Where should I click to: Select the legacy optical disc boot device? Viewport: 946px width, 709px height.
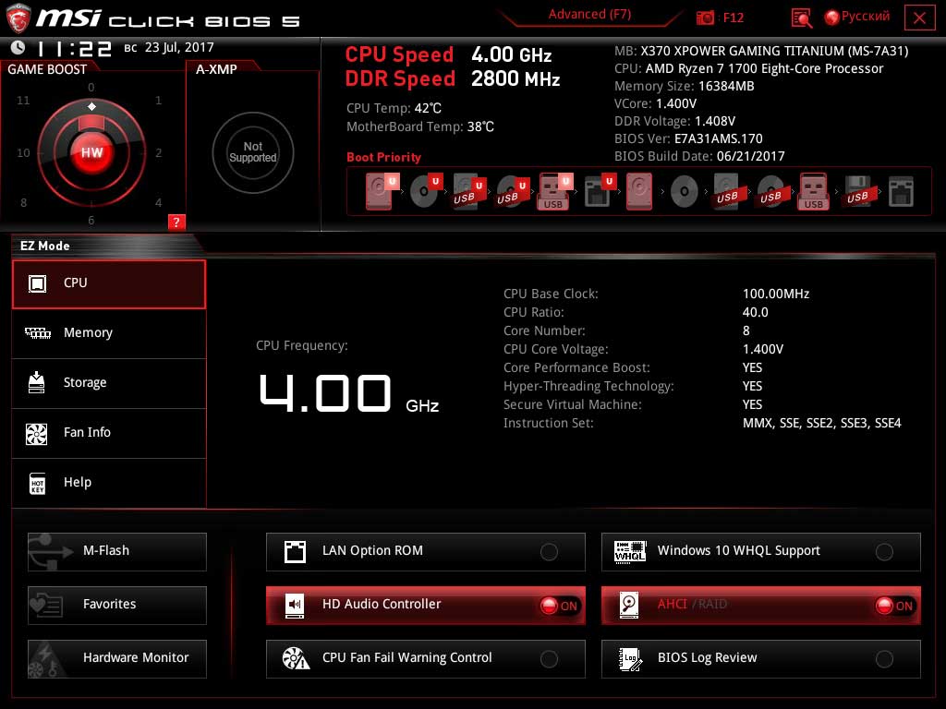tap(684, 192)
